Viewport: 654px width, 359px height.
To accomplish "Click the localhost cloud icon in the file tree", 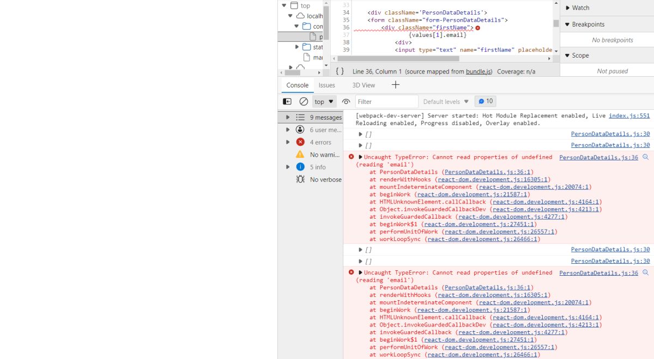I will [x=300, y=16].
